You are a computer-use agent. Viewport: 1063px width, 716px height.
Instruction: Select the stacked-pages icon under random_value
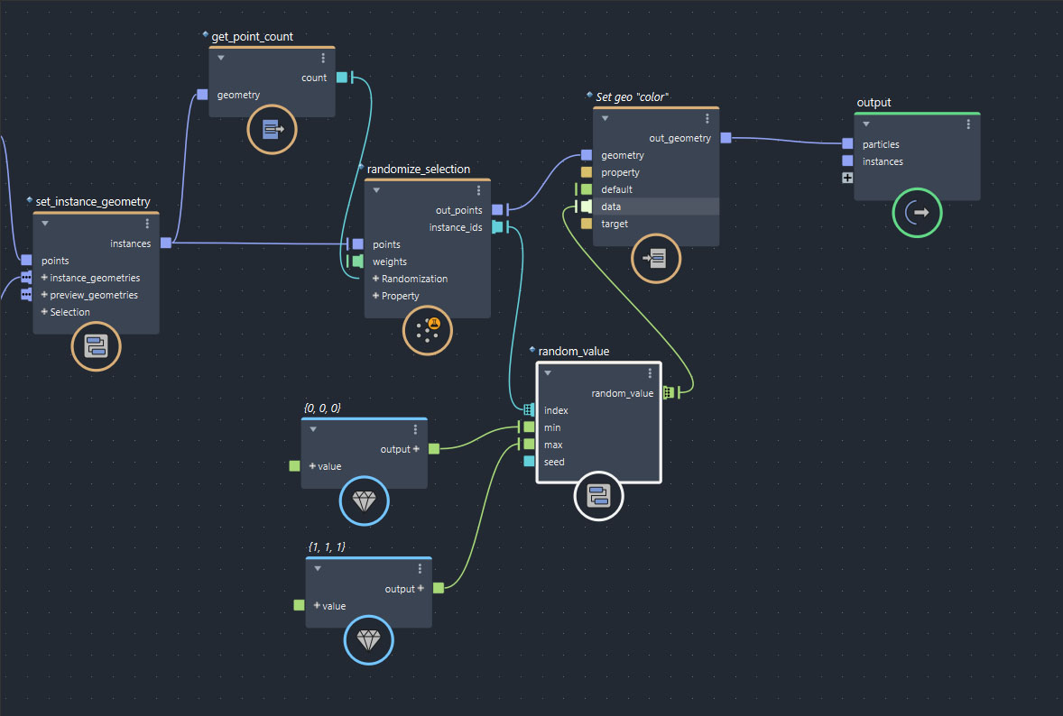click(x=598, y=496)
